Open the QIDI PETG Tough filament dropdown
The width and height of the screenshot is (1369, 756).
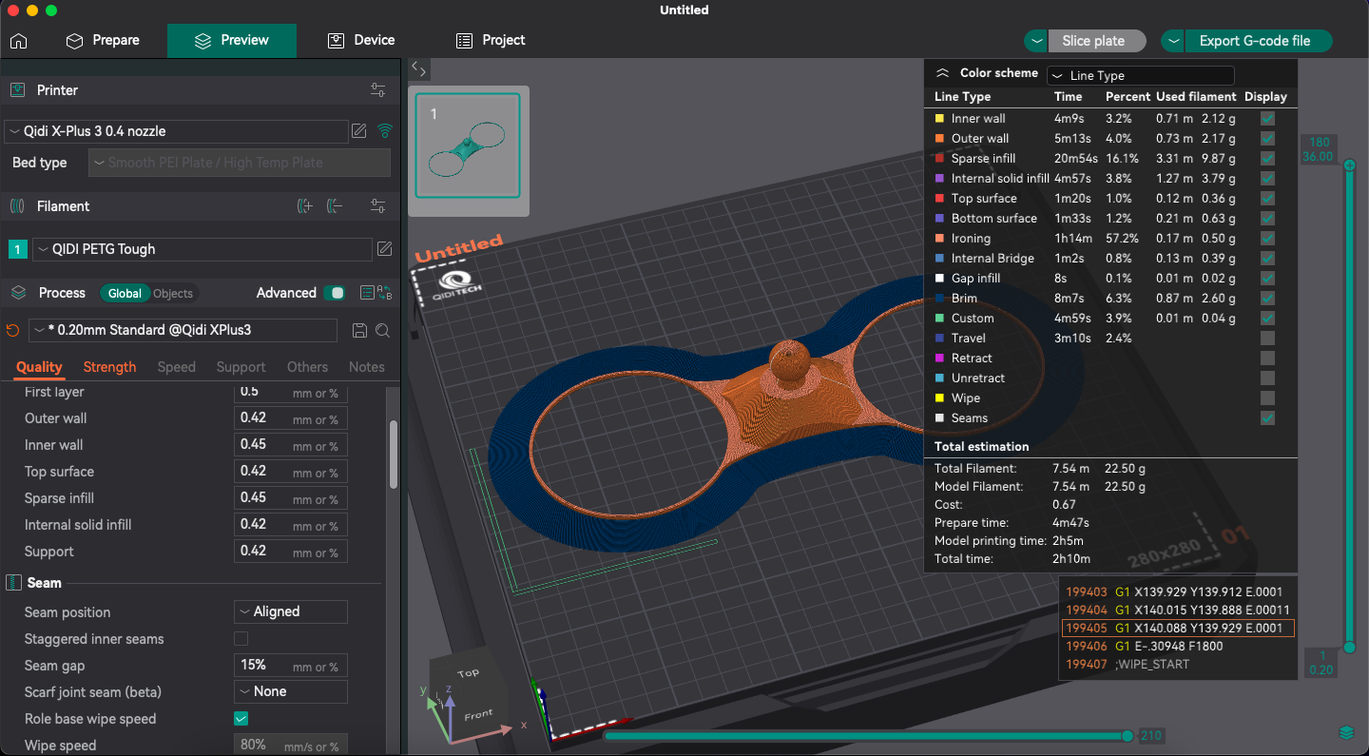202,249
